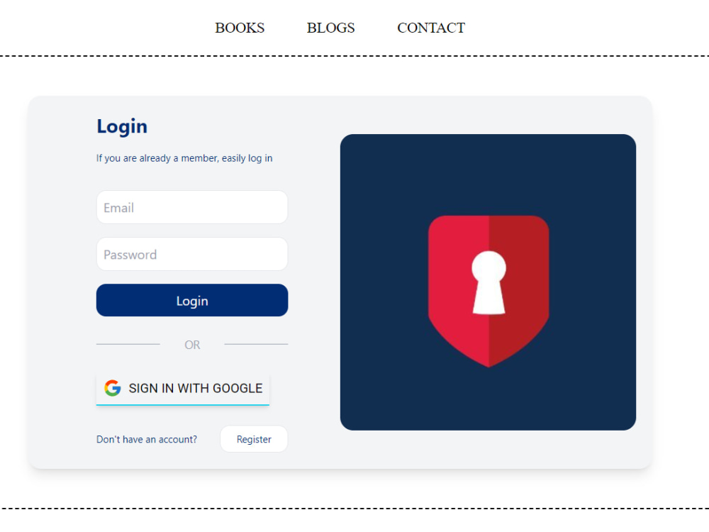Click the Password input field

191,254
